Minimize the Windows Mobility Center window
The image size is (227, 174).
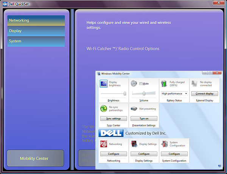click(205, 73)
